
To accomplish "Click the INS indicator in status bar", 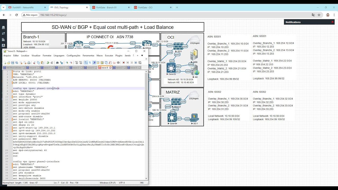I will (x=142, y=183).
